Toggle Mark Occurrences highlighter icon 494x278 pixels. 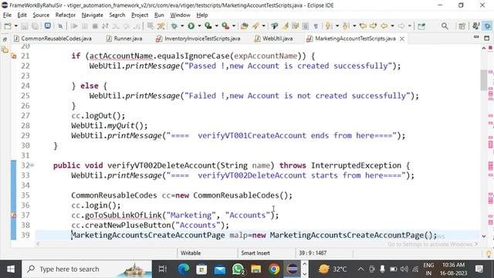click(x=286, y=26)
